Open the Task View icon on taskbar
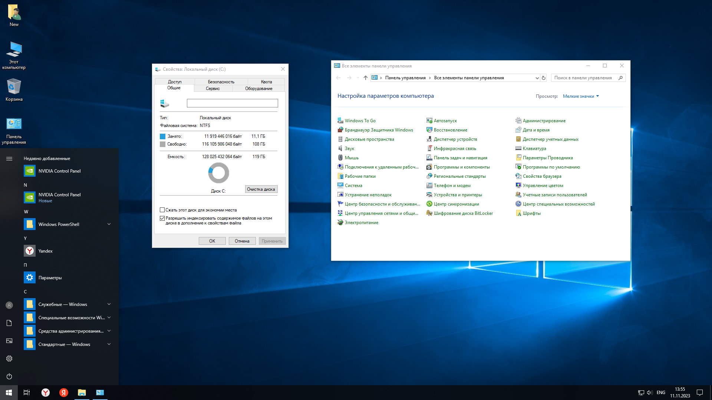This screenshot has height=400, width=712. click(27, 393)
